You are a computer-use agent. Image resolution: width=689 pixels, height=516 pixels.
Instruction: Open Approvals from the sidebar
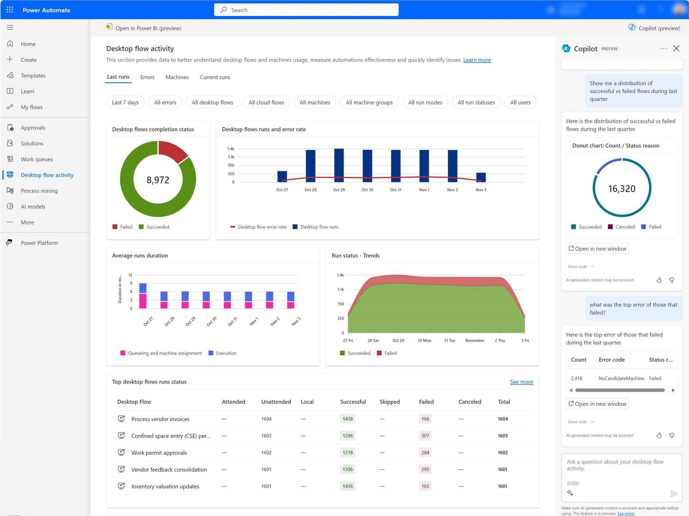point(33,127)
